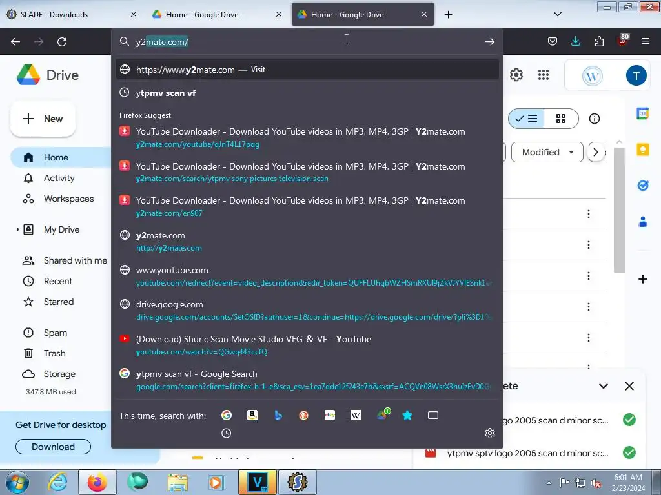Open the extensions puzzle icon
The height and width of the screenshot is (495, 661).
[x=599, y=41]
